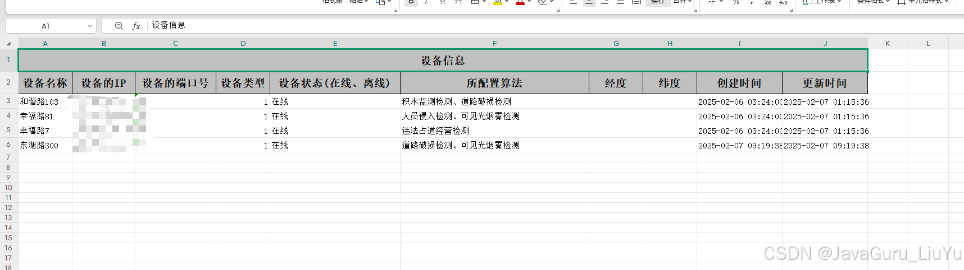Viewport: 964px width, 270px height.
Task: Select column K header
Action: (888, 43)
